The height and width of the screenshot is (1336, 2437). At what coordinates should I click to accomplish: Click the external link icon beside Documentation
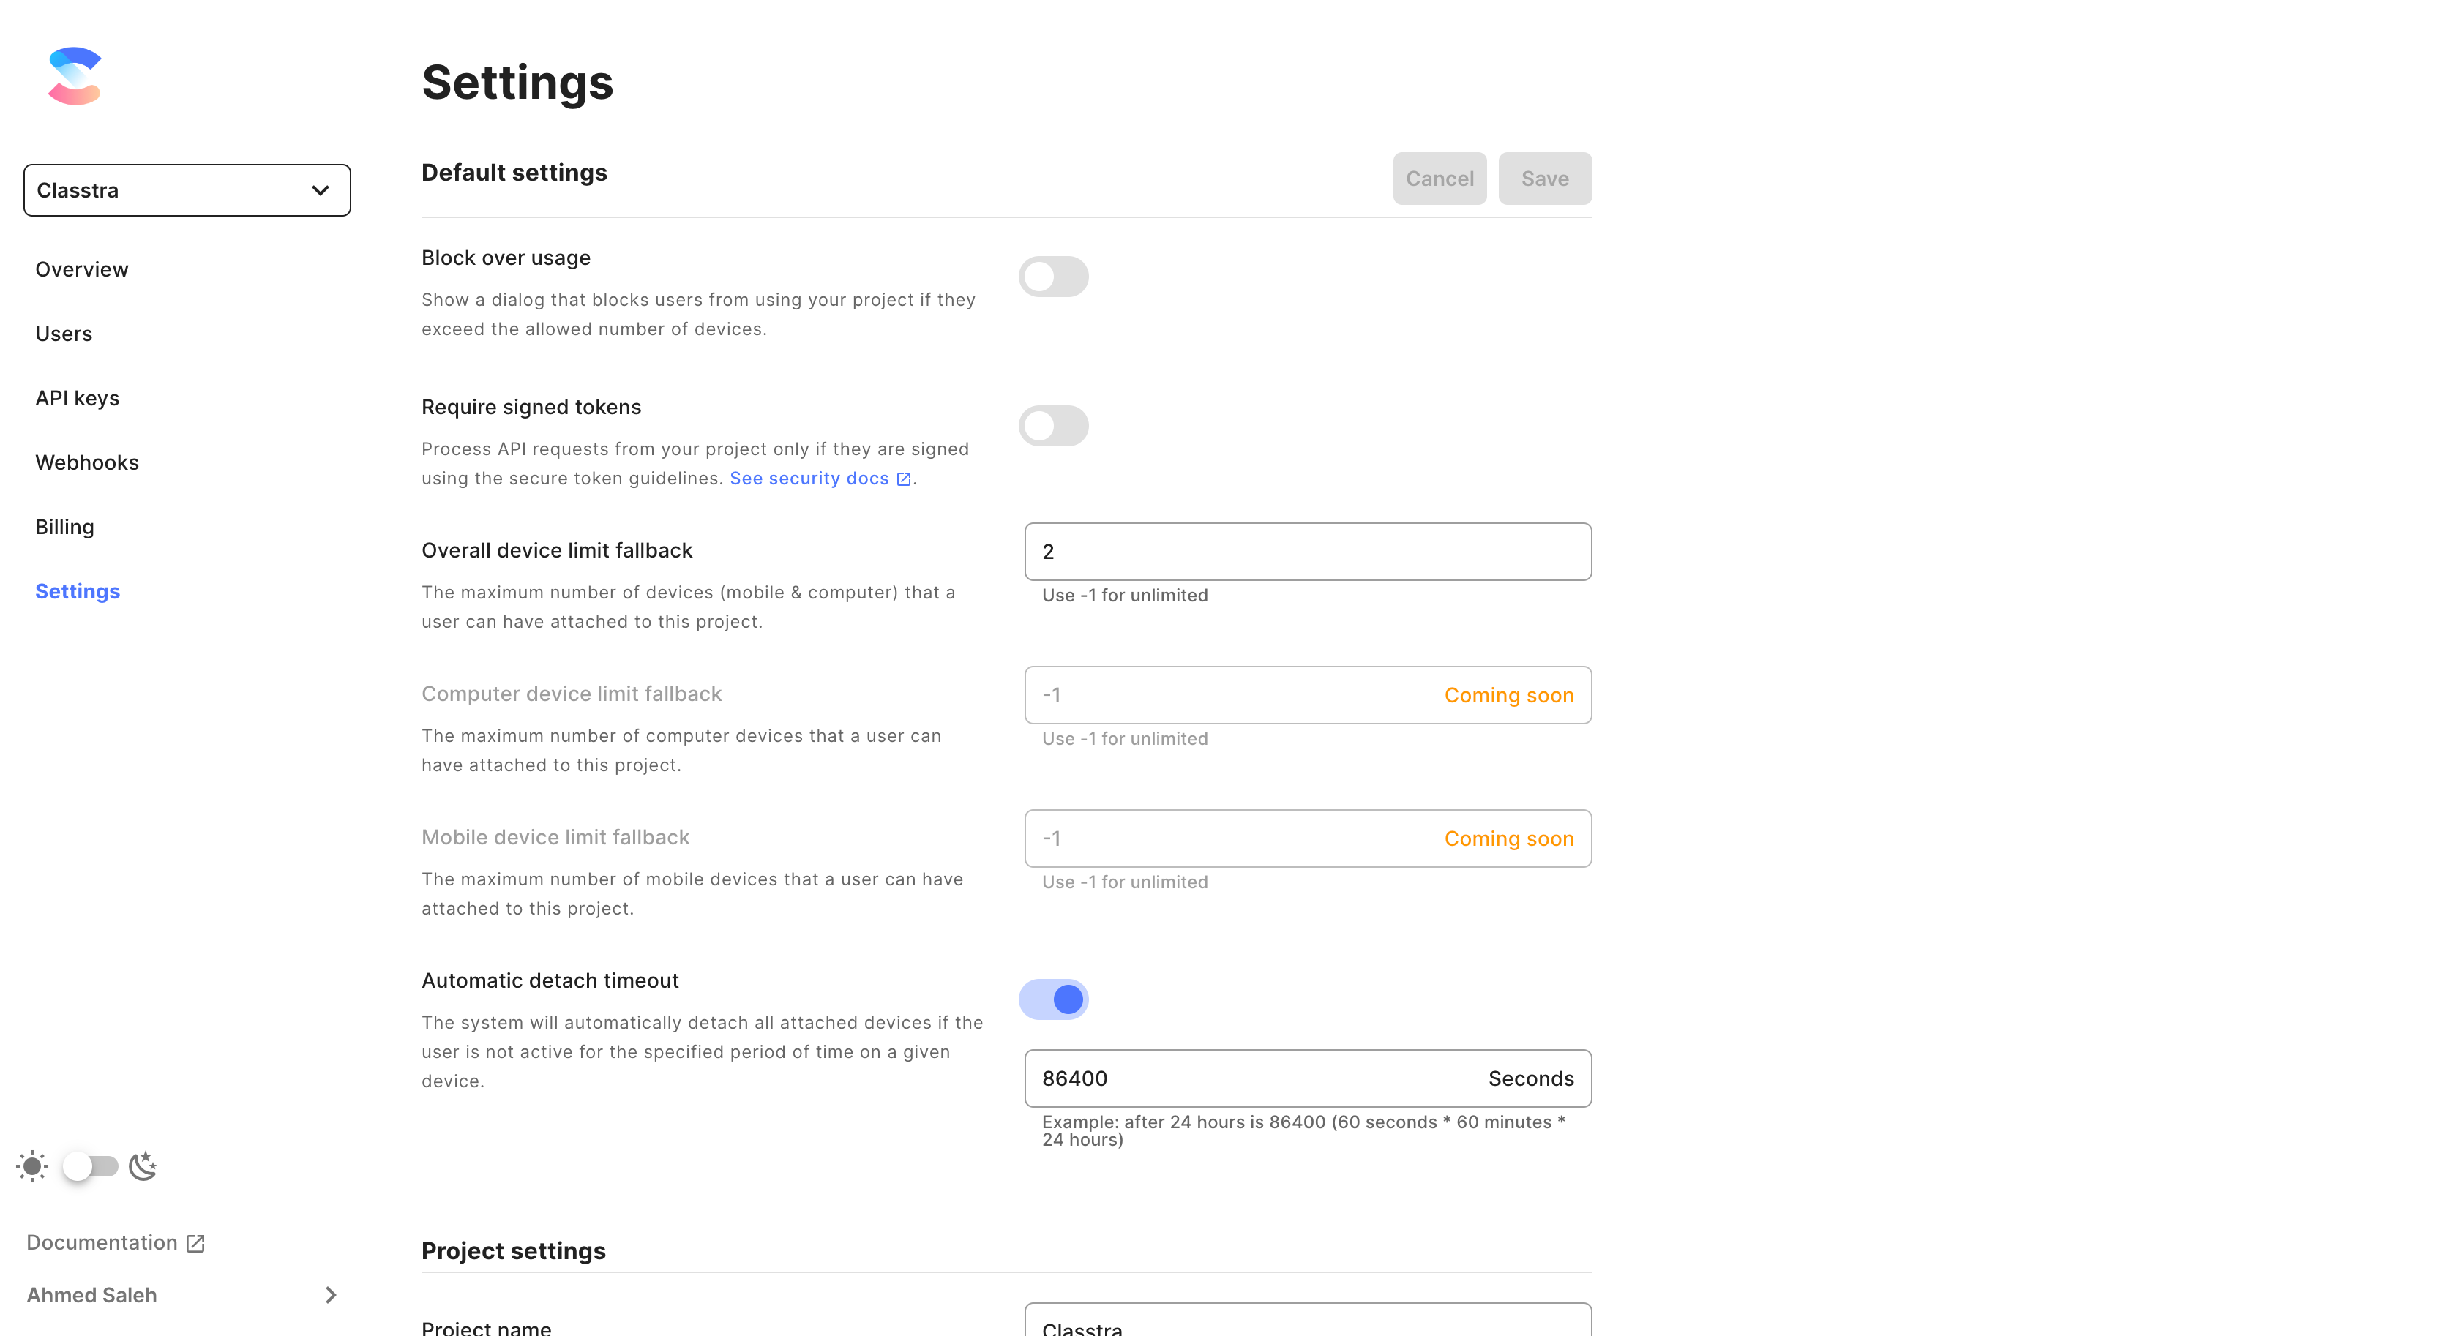[x=196, y=1242]
